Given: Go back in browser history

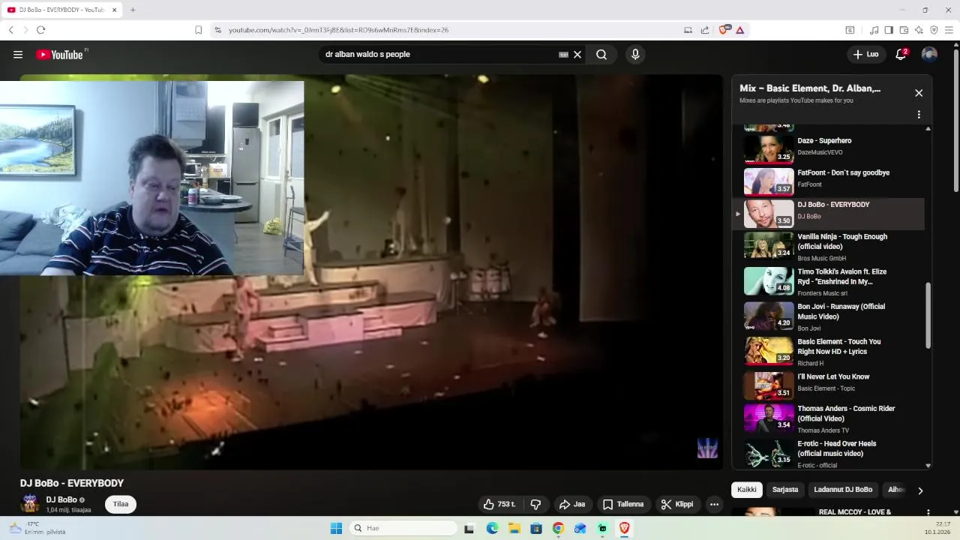Looking at the screenshot, I should 10,30.
